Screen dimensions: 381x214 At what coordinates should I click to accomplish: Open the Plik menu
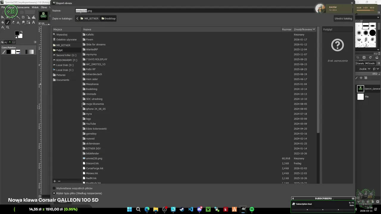[x=3, y=7]
